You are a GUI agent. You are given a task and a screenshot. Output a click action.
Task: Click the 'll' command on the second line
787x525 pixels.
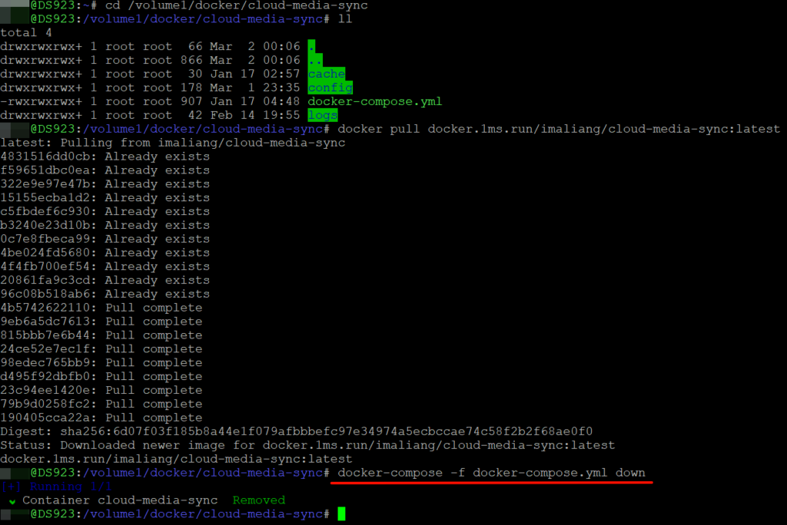(x=345, y=19)
